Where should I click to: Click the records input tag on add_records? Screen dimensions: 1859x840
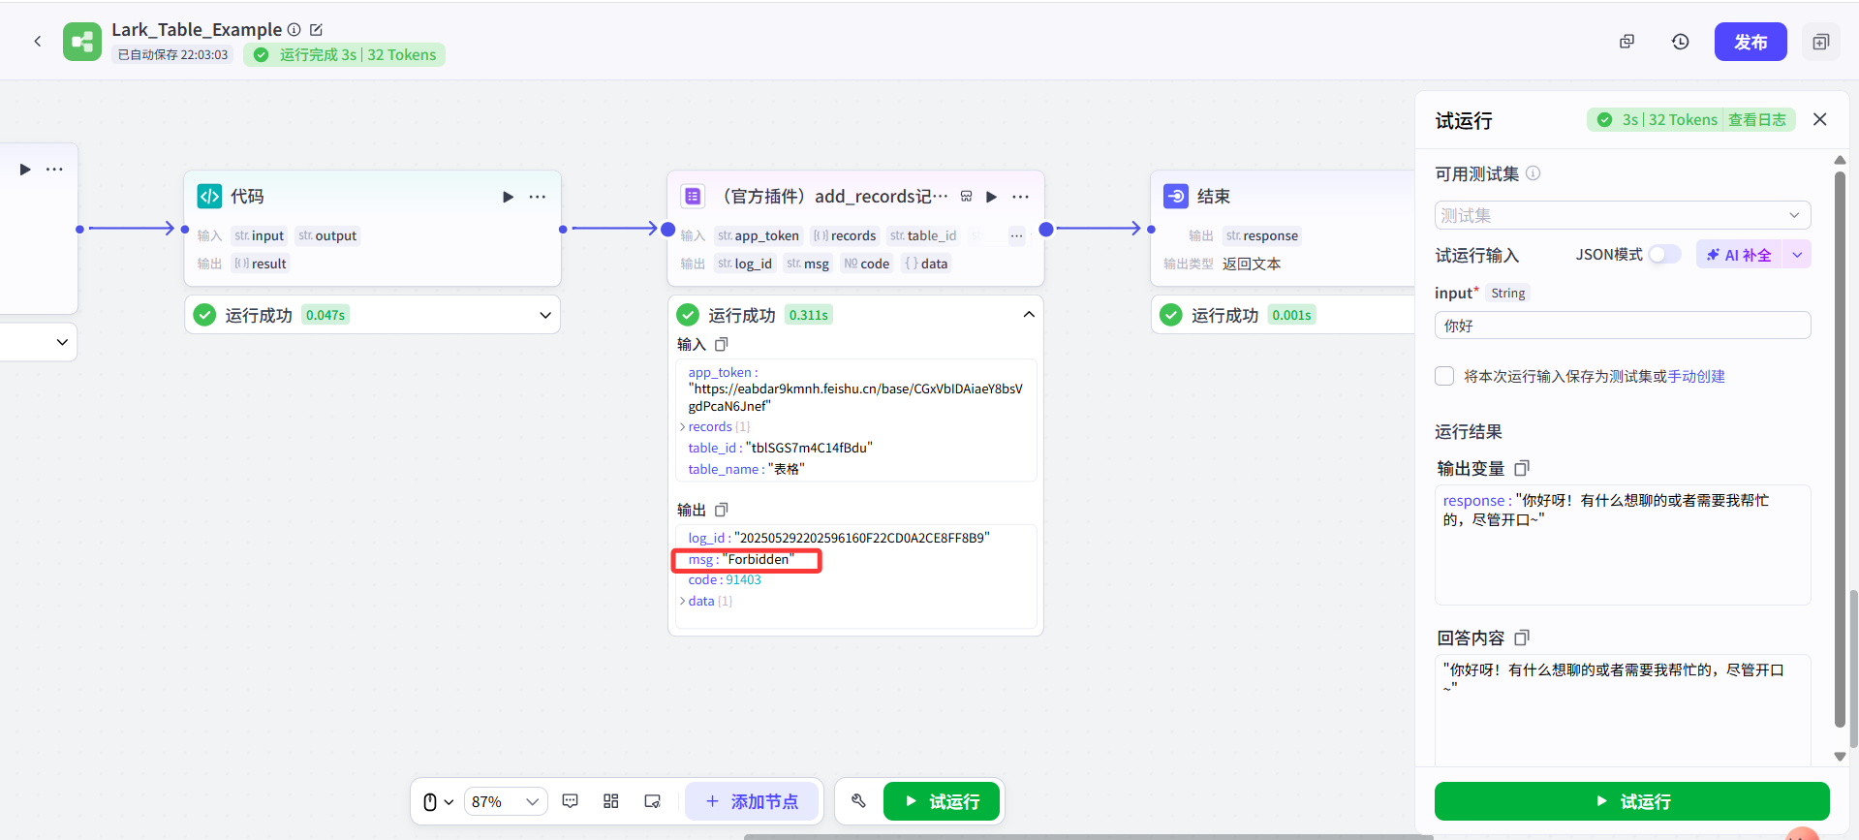click(845, 235)
